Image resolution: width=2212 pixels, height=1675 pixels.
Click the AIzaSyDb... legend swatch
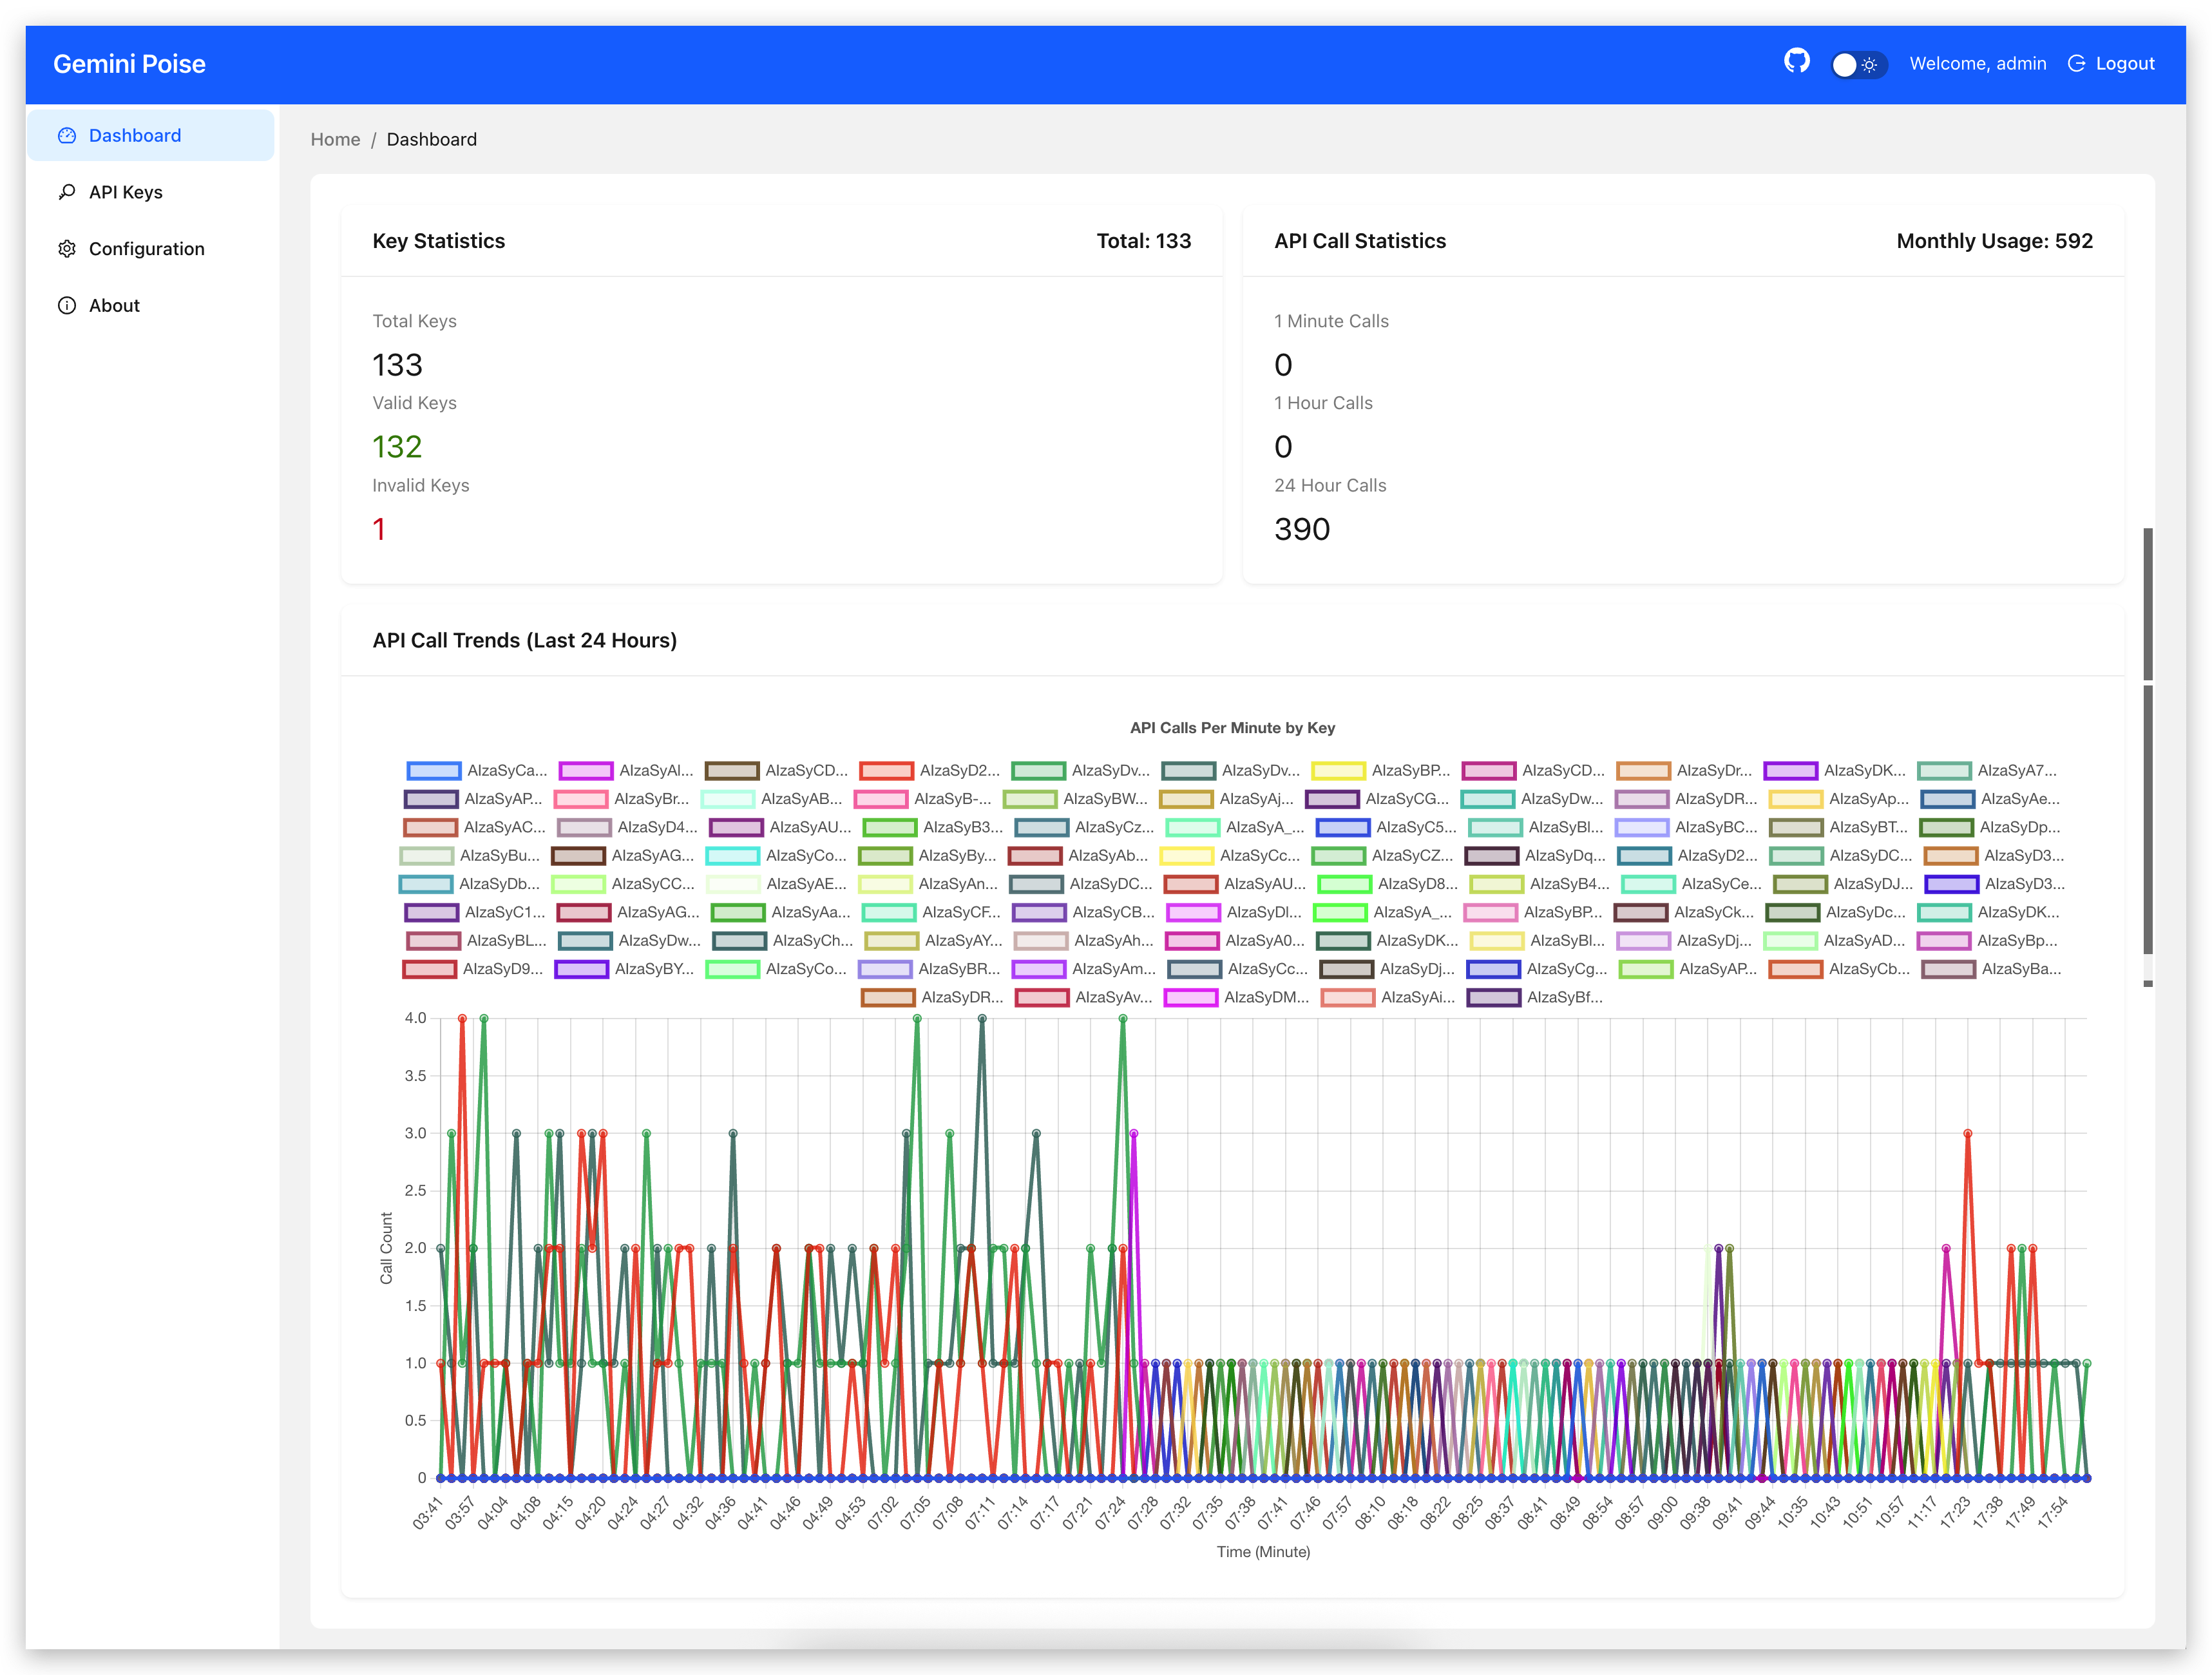(426, 884)
